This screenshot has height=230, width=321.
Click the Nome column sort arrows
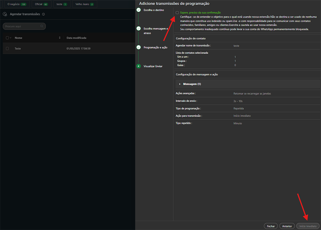click(60, 38)
